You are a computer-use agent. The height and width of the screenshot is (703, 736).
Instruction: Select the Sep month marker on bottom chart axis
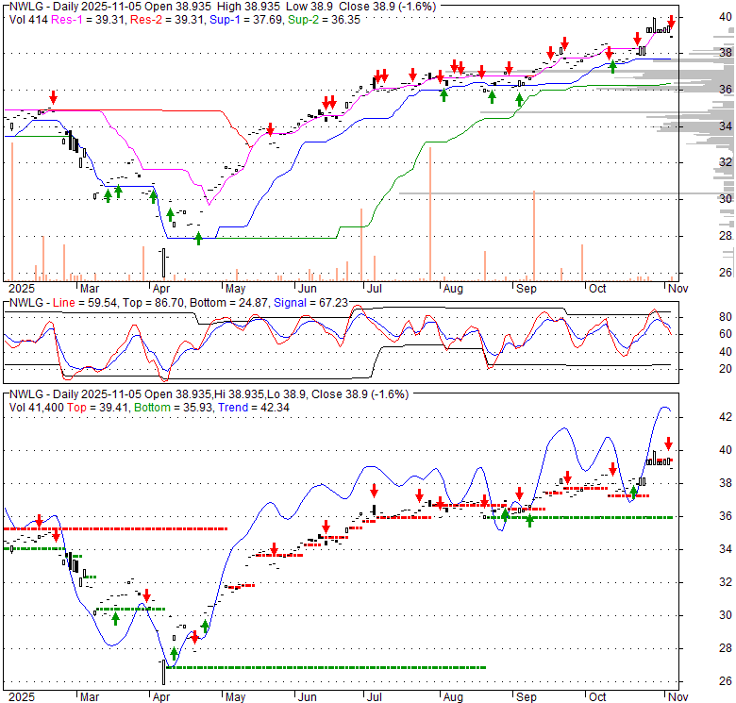point(526,694)
